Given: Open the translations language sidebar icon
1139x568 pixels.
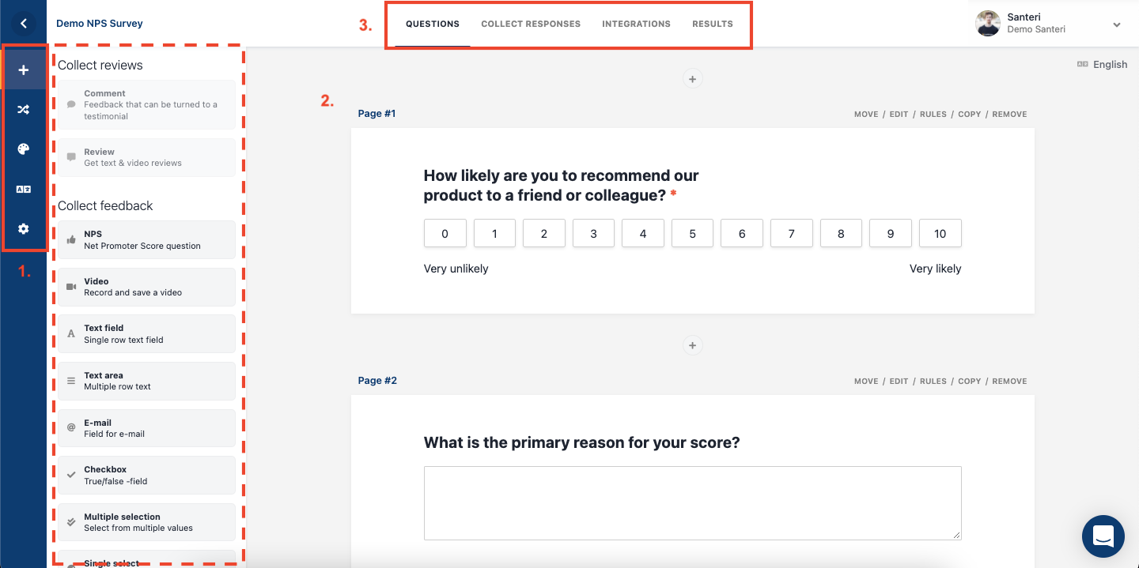Looking at the screenshot, I should pos(23,190).
